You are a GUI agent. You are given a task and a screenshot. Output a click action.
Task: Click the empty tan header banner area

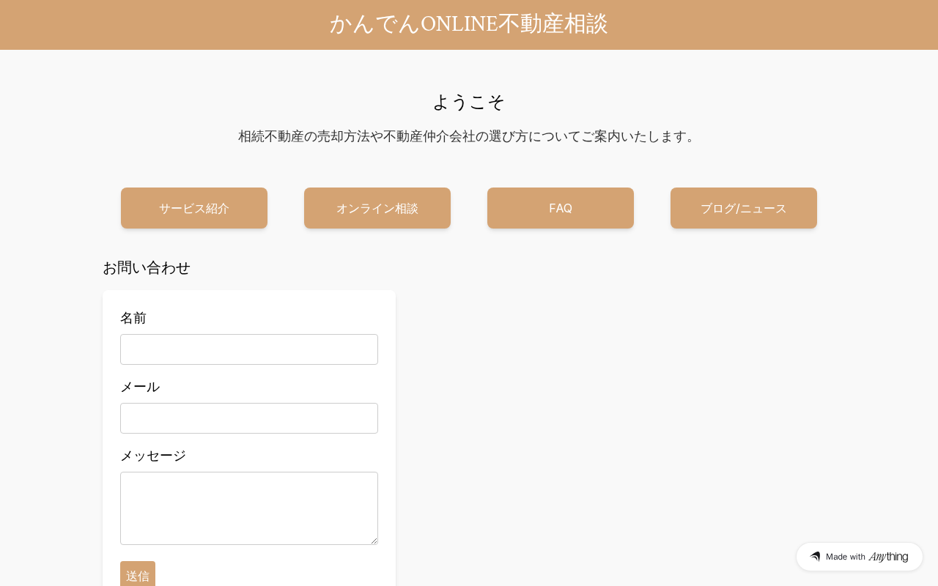click(147, 25)
